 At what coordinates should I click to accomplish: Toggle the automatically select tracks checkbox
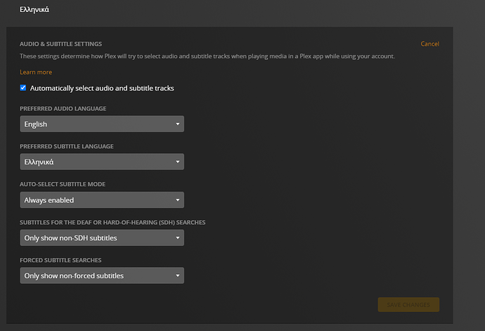coord(23,88)
